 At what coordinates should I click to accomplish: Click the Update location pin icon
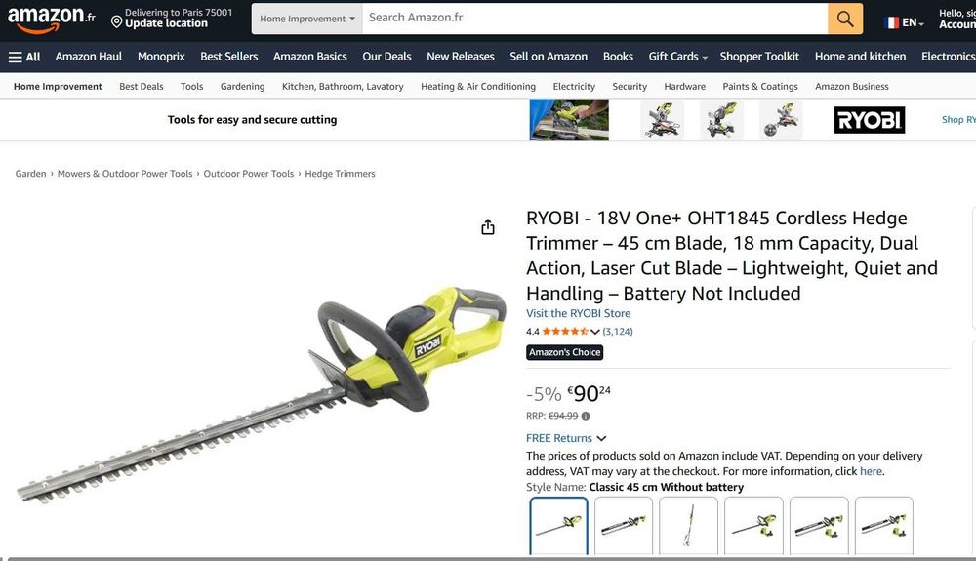point(116,23)
